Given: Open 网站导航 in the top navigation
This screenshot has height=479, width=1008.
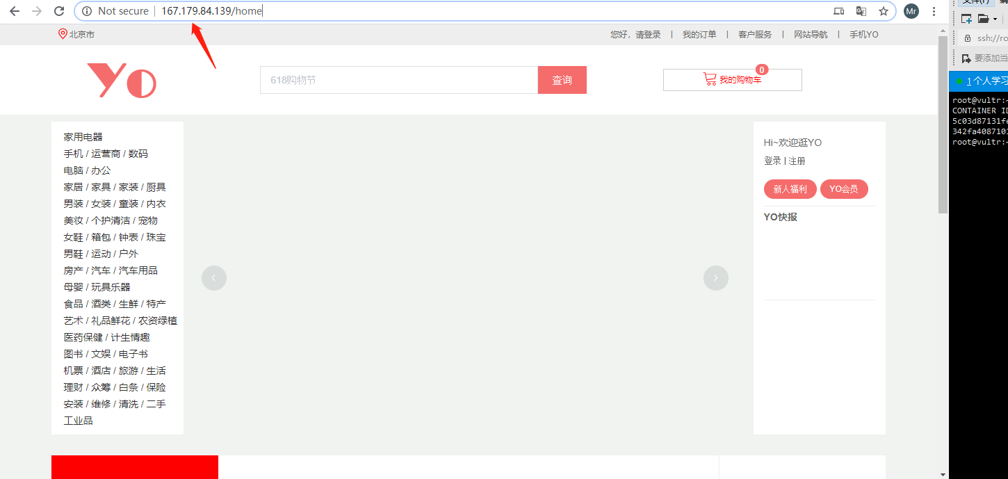Looking at the screenshot, I should (811, 35).
